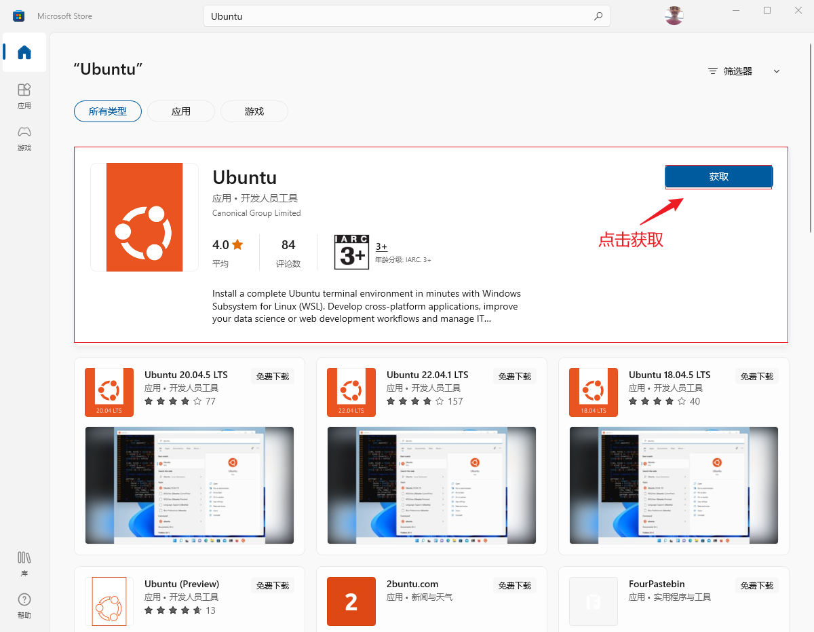Click the IARC 3+ rating badge
The height and width of the screenshot is (632, 814).
[351, 252]
